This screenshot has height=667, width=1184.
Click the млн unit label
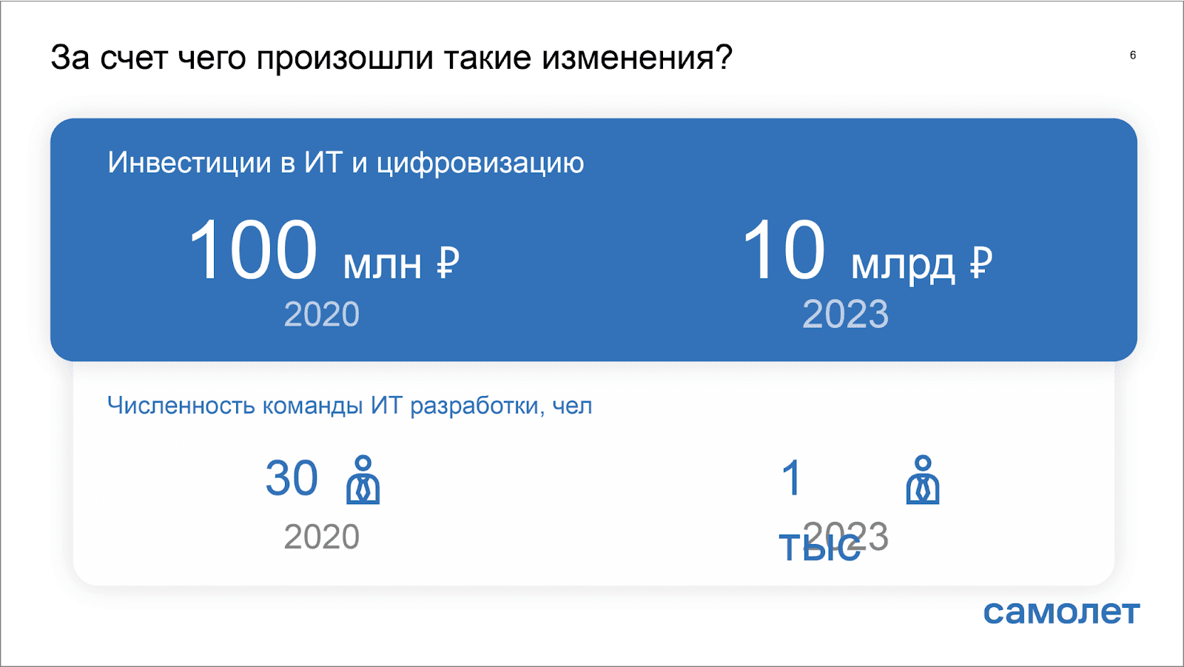(x=382, y=265)
